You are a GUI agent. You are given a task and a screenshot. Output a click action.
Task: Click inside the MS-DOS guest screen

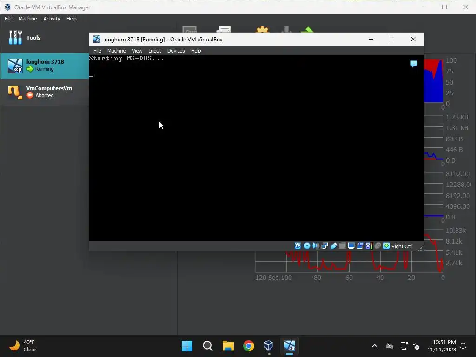tap(256, 148)
